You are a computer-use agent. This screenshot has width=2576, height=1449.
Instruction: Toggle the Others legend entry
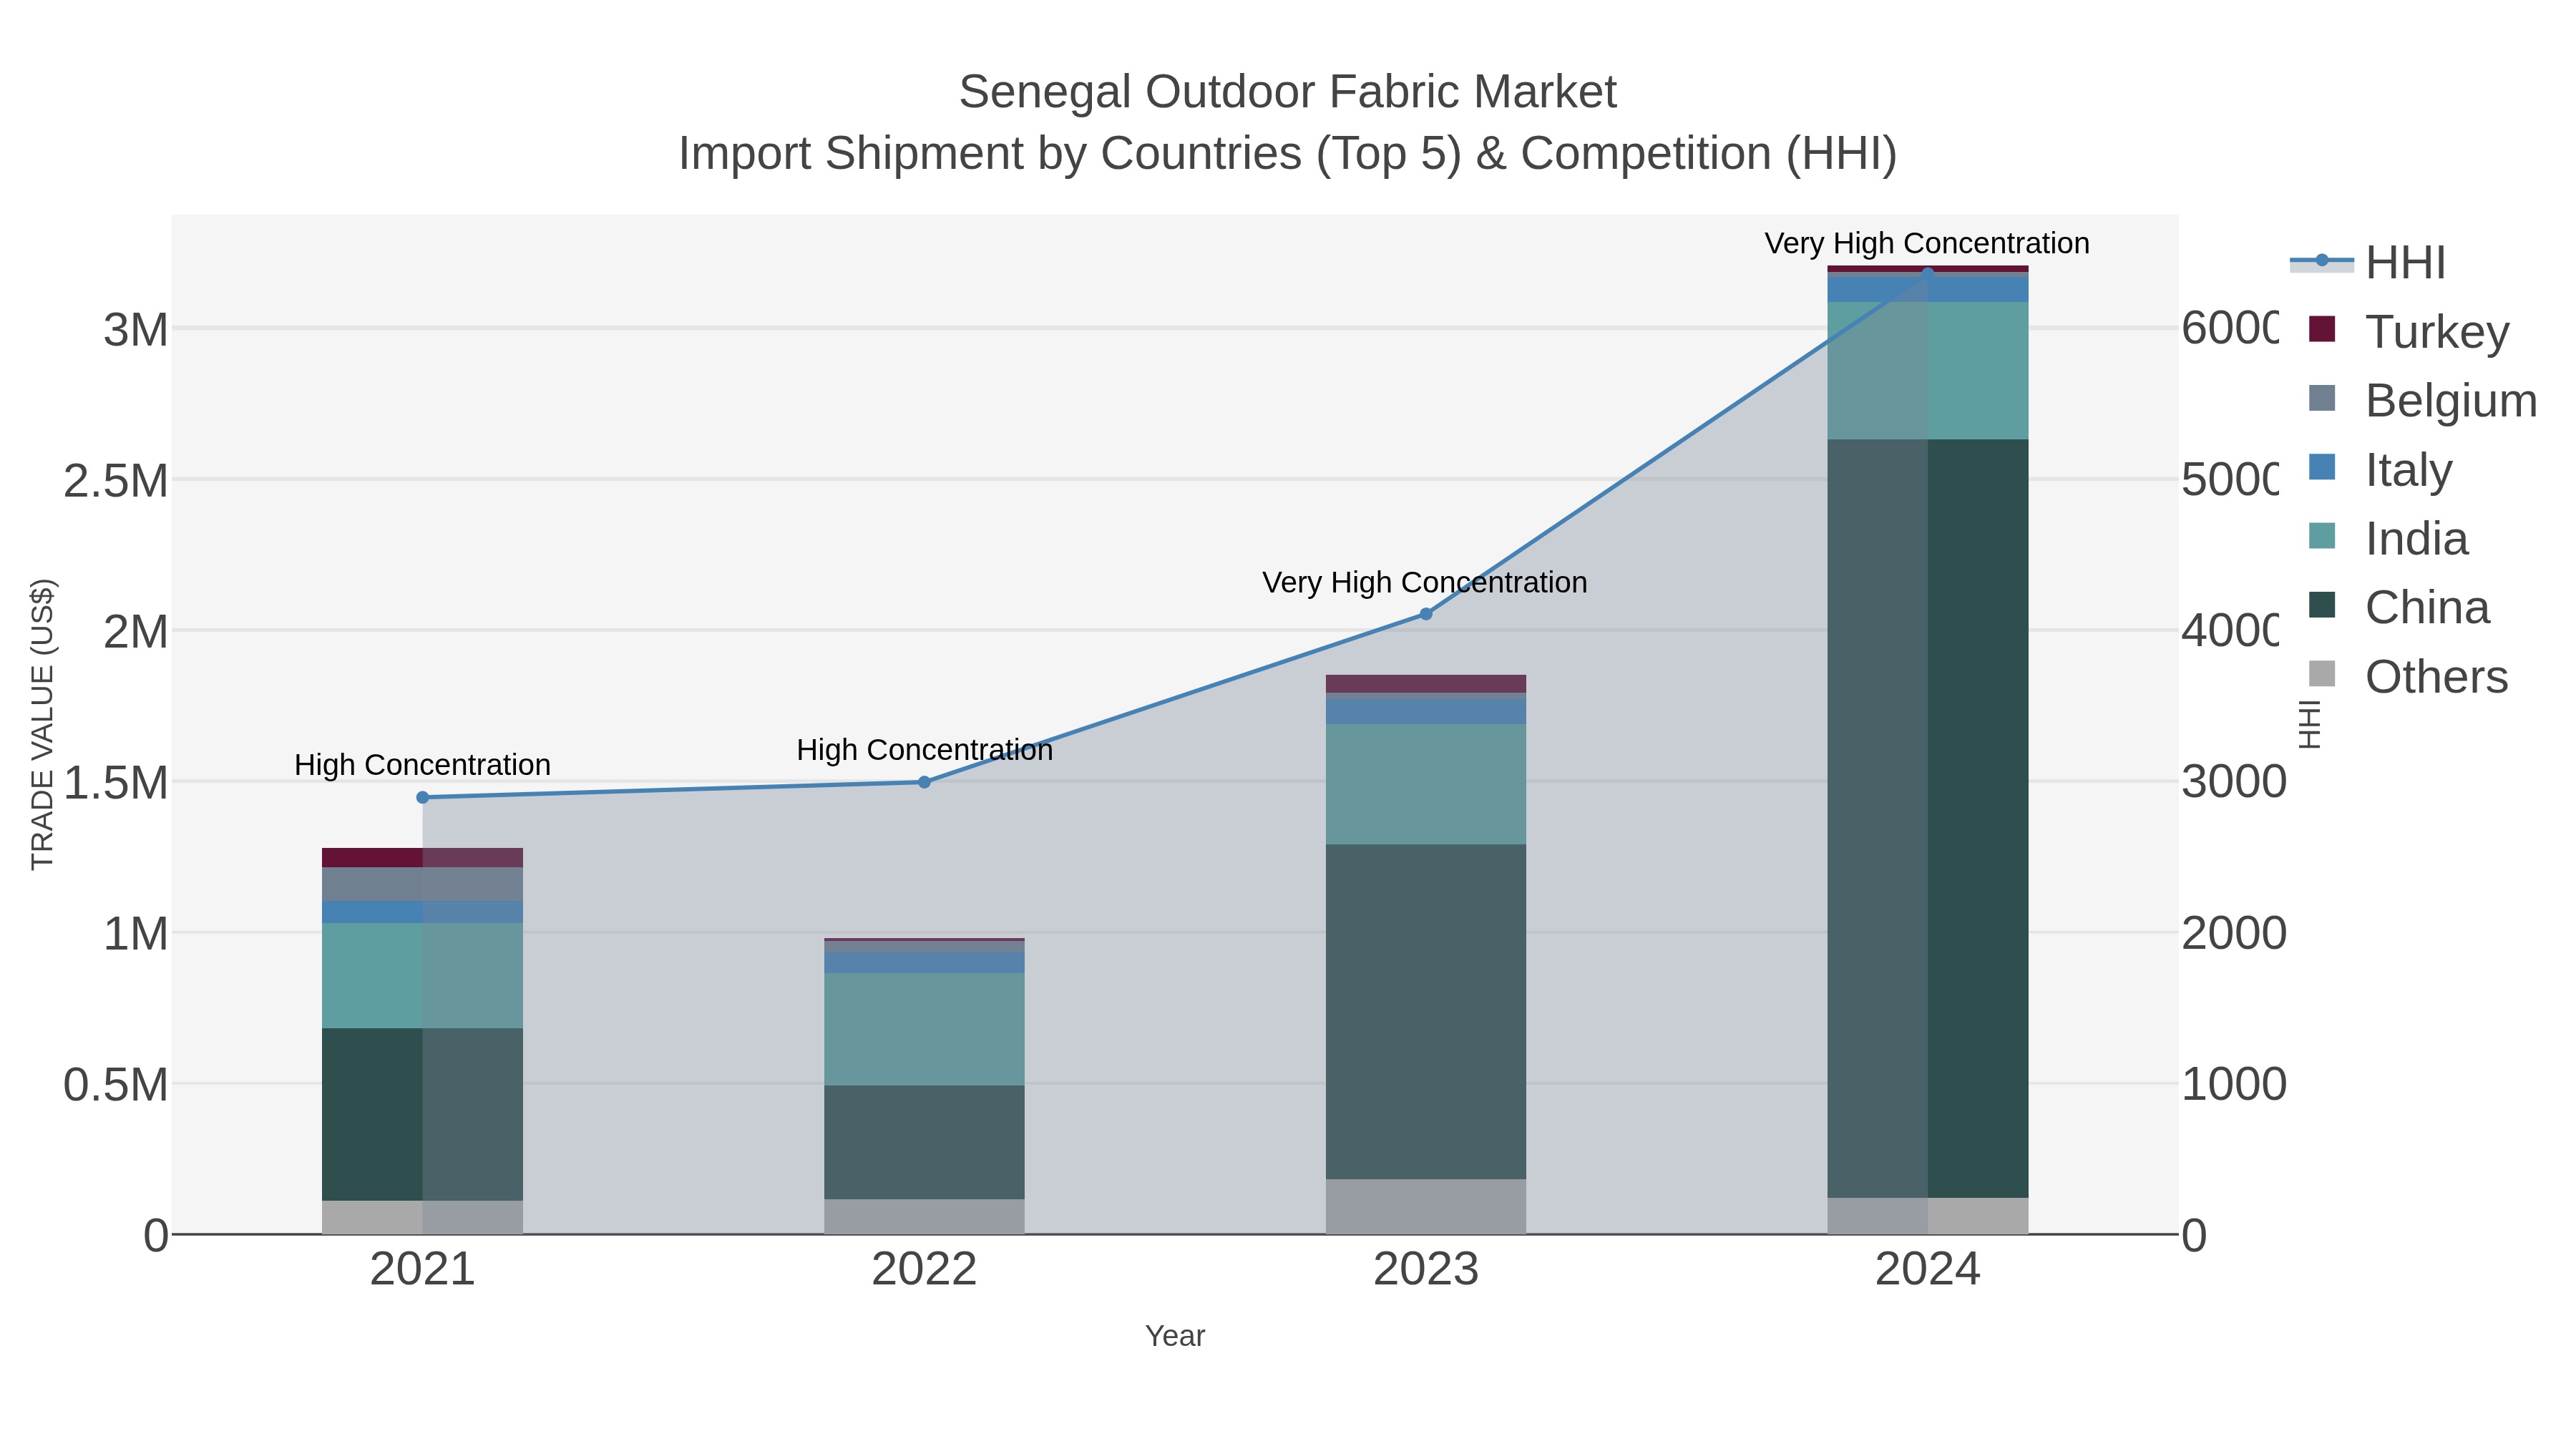point(2408,676)
